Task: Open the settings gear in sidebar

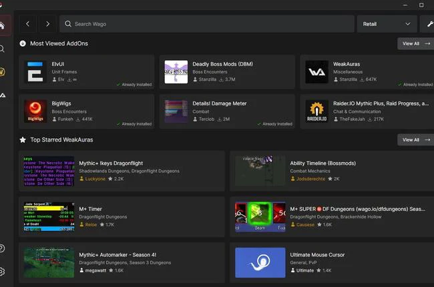Action: point(2,272)
